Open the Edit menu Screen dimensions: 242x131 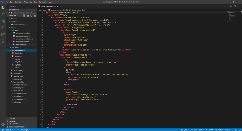point(12,2)
